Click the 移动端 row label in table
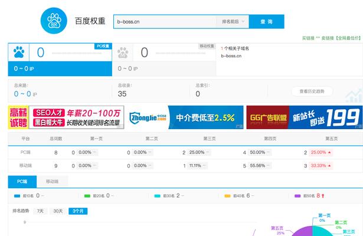 click(25, 166)
